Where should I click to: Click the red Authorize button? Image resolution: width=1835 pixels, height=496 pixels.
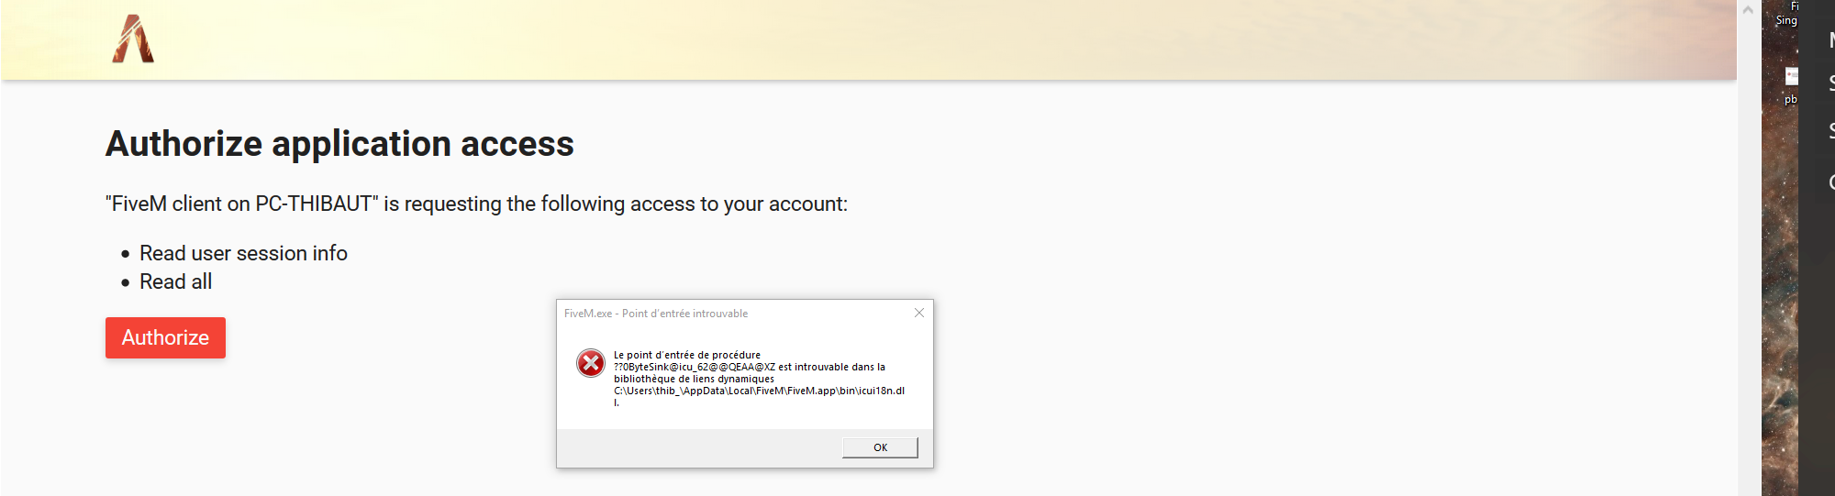pyautogui.click(x=165, y=337)
